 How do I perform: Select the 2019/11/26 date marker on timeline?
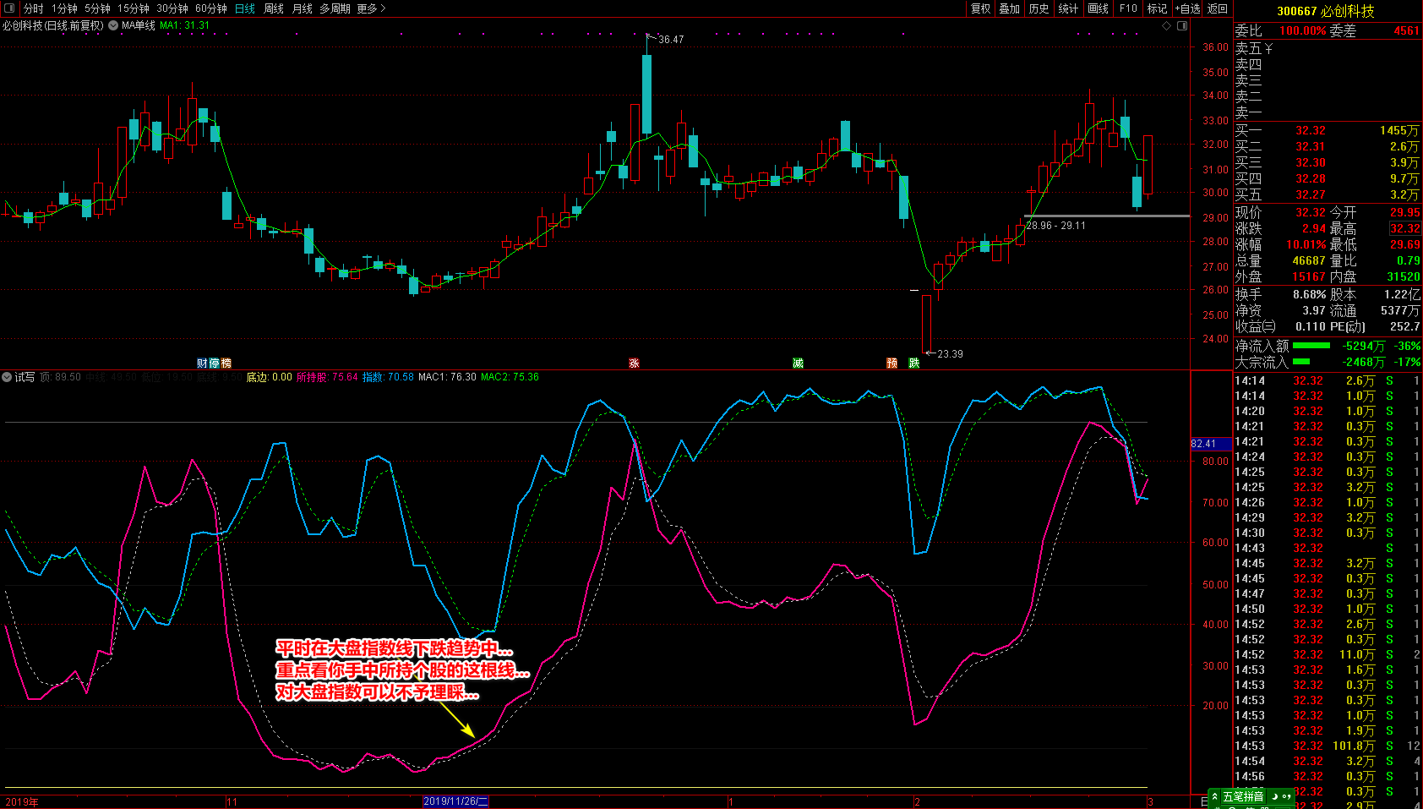(455, 801)
